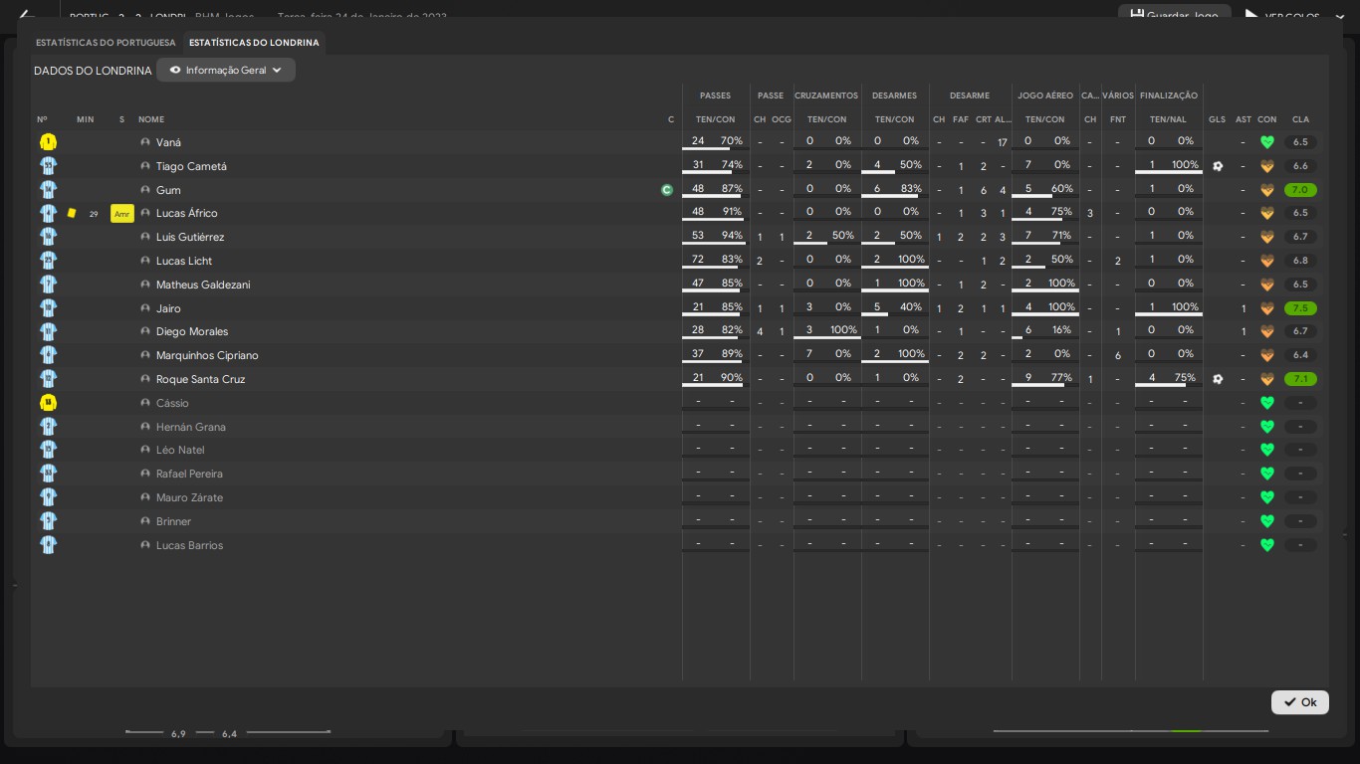Screen dimensions: 1360x764
Task: Click Mauro Zárate's shirt icon
Action: coord(48,497)
